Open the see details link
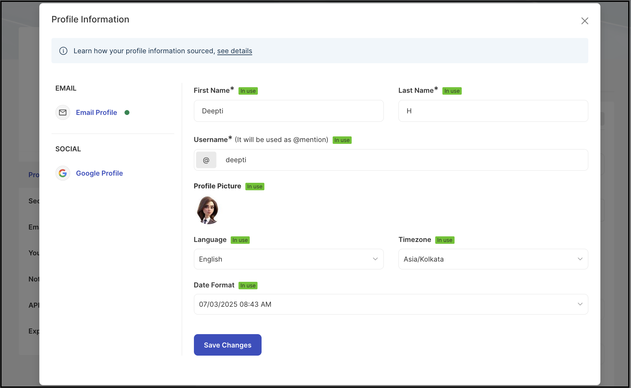 234,51
